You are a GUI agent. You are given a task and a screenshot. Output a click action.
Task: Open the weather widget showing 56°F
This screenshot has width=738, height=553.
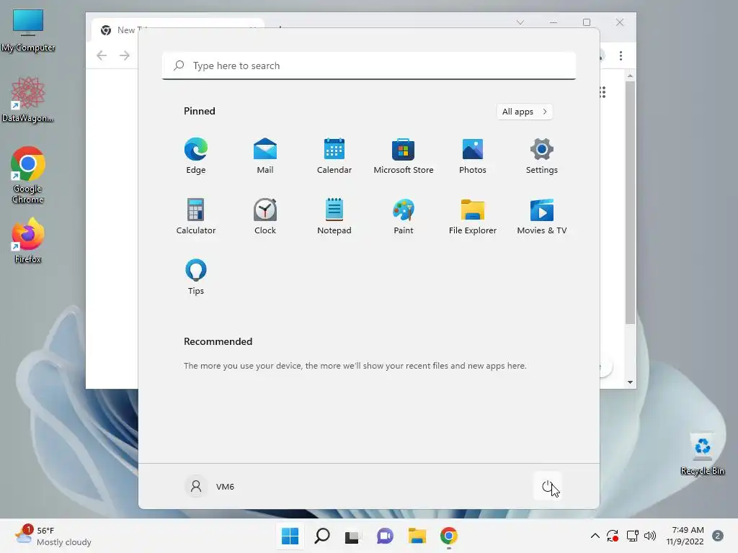53,536
